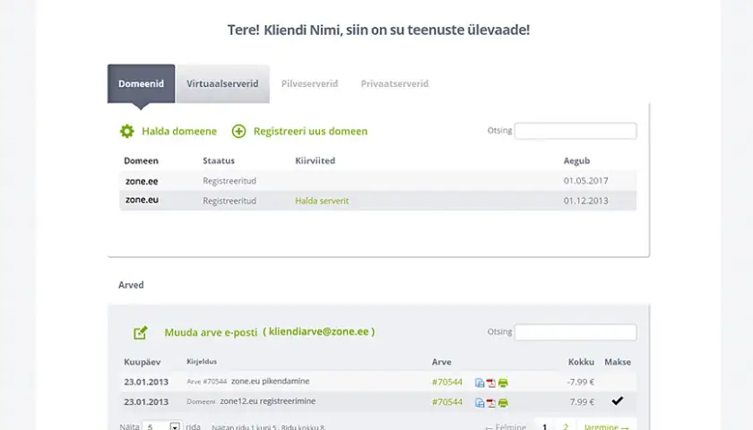Select the zone.eu domain name
Viewport: 753px width, 430px height.
coord(142,200)
